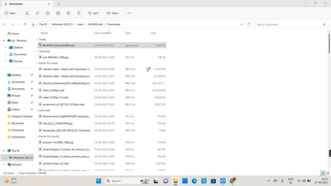Collapse This PC tree node
Screen dimensions: 331x186
coord(4,151)
